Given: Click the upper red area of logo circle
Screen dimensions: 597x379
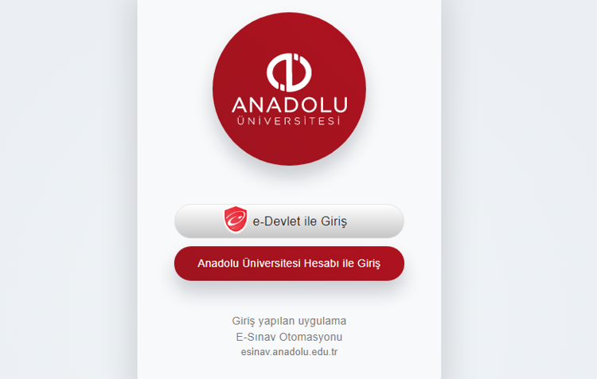Looking at the screenshot, I should 290,33.
